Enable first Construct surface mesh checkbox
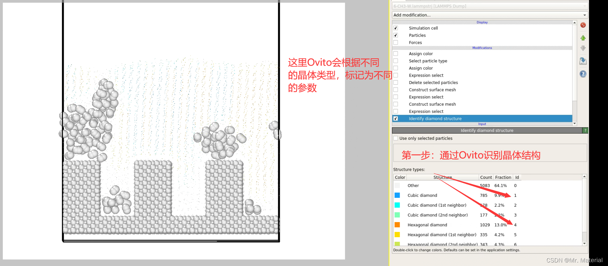Screen dimensions: 608x266 (x=395, y=90)
